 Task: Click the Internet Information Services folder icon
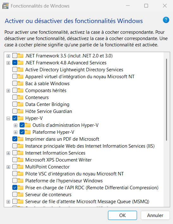[x=21, y=153]
